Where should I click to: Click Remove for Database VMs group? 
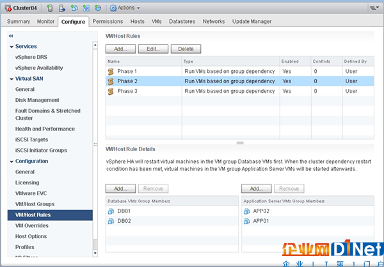153,189
